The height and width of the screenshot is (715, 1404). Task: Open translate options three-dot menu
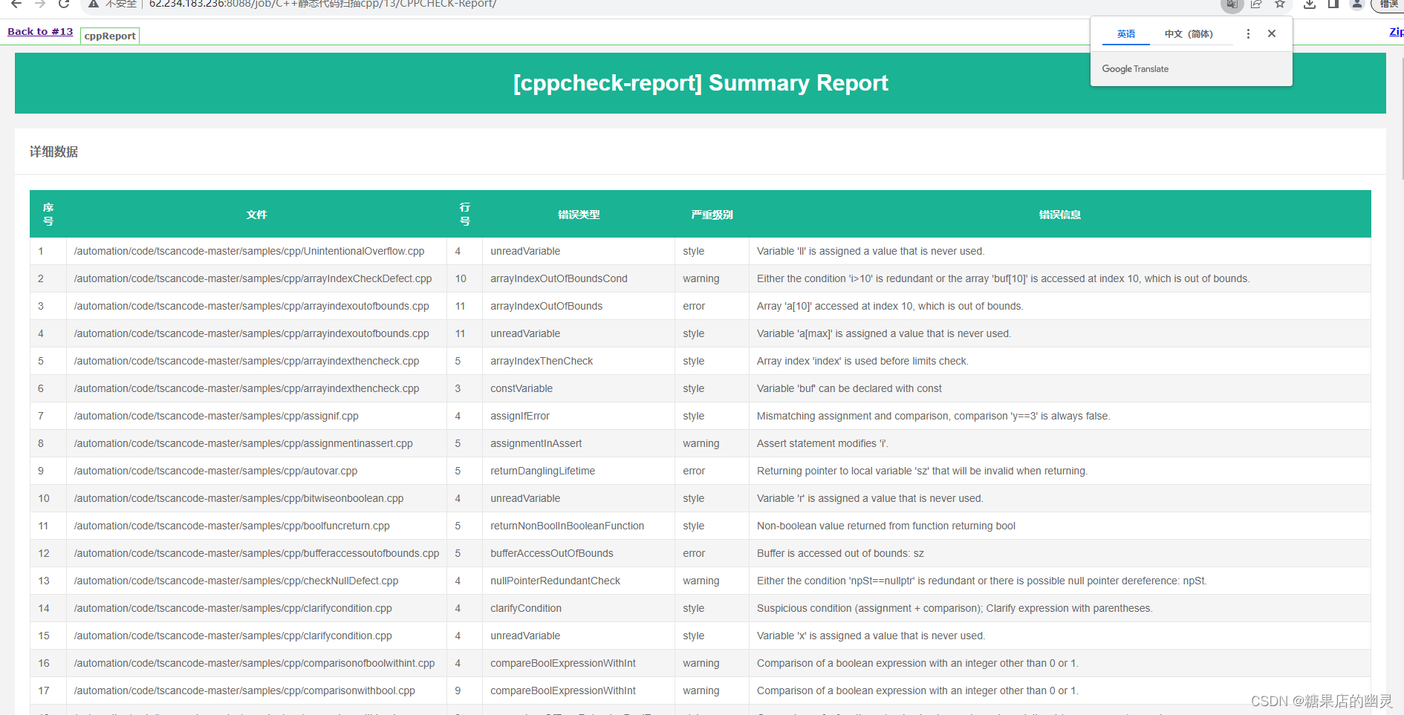coord(1248,33)
